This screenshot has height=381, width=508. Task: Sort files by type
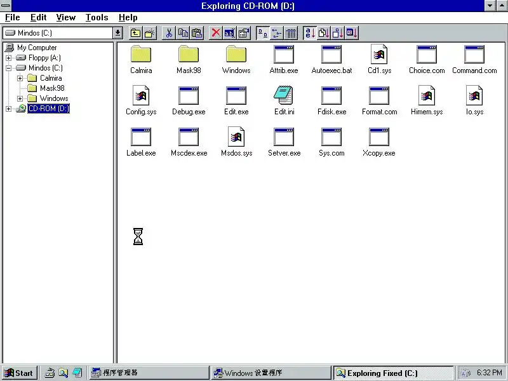(x=324, y=33)
